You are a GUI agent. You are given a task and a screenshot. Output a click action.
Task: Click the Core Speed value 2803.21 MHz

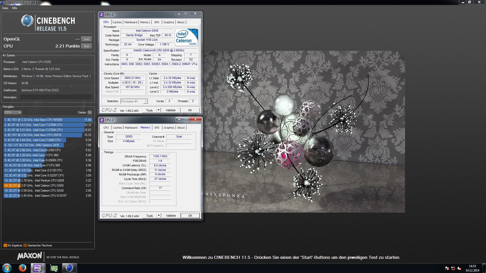pos(132,78)
